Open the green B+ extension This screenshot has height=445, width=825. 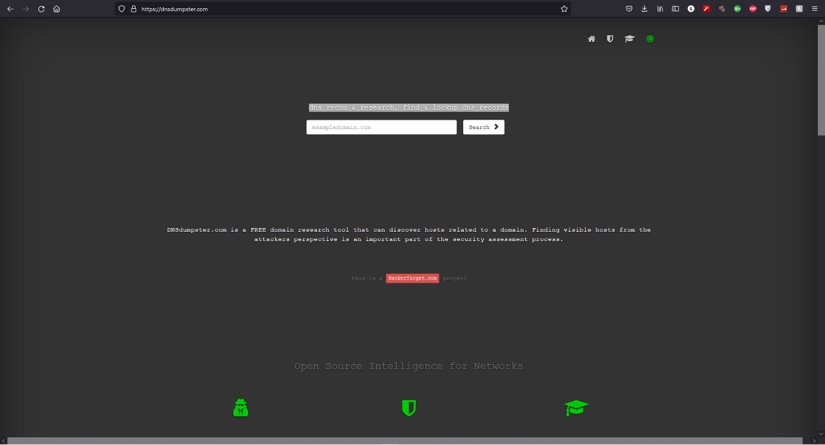pos(737,9)
